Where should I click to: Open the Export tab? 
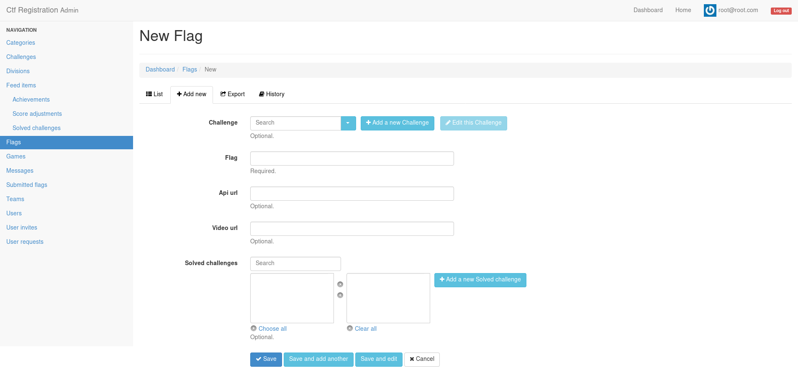coord(233,94)
